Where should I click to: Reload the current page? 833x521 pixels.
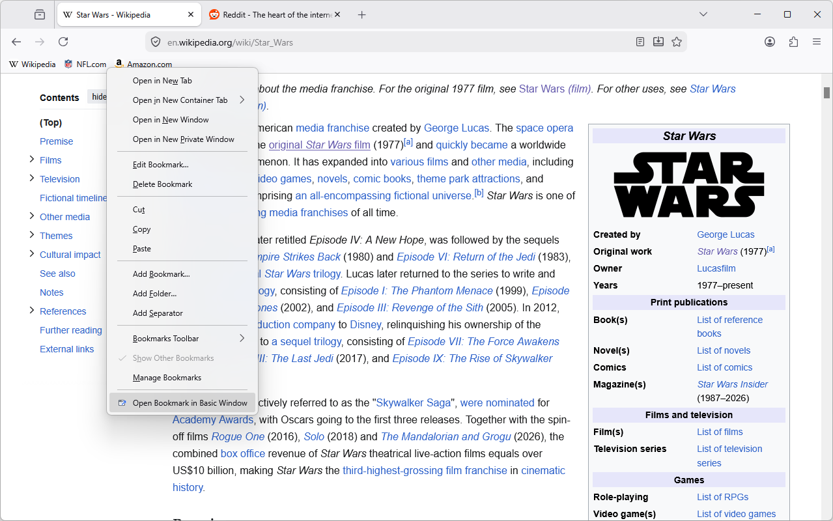click(x=63, y=42)
